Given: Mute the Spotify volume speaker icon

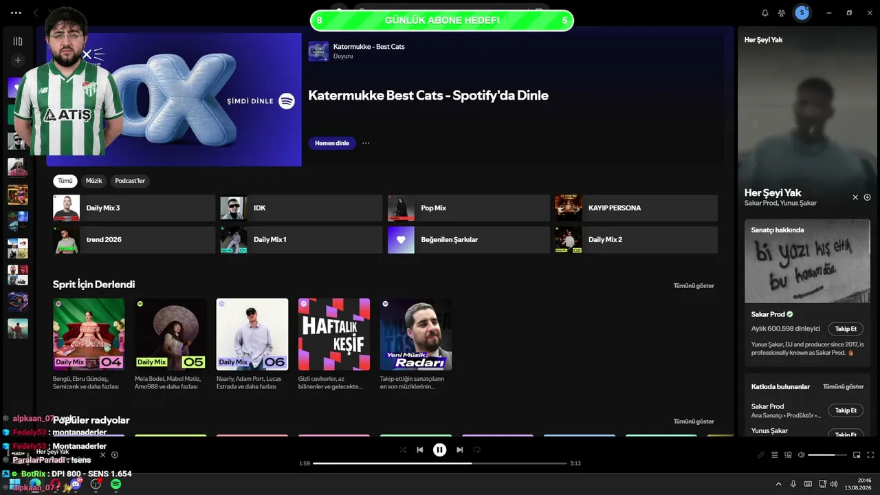Looking at the screenshot, I should click(x=801, y=455).
